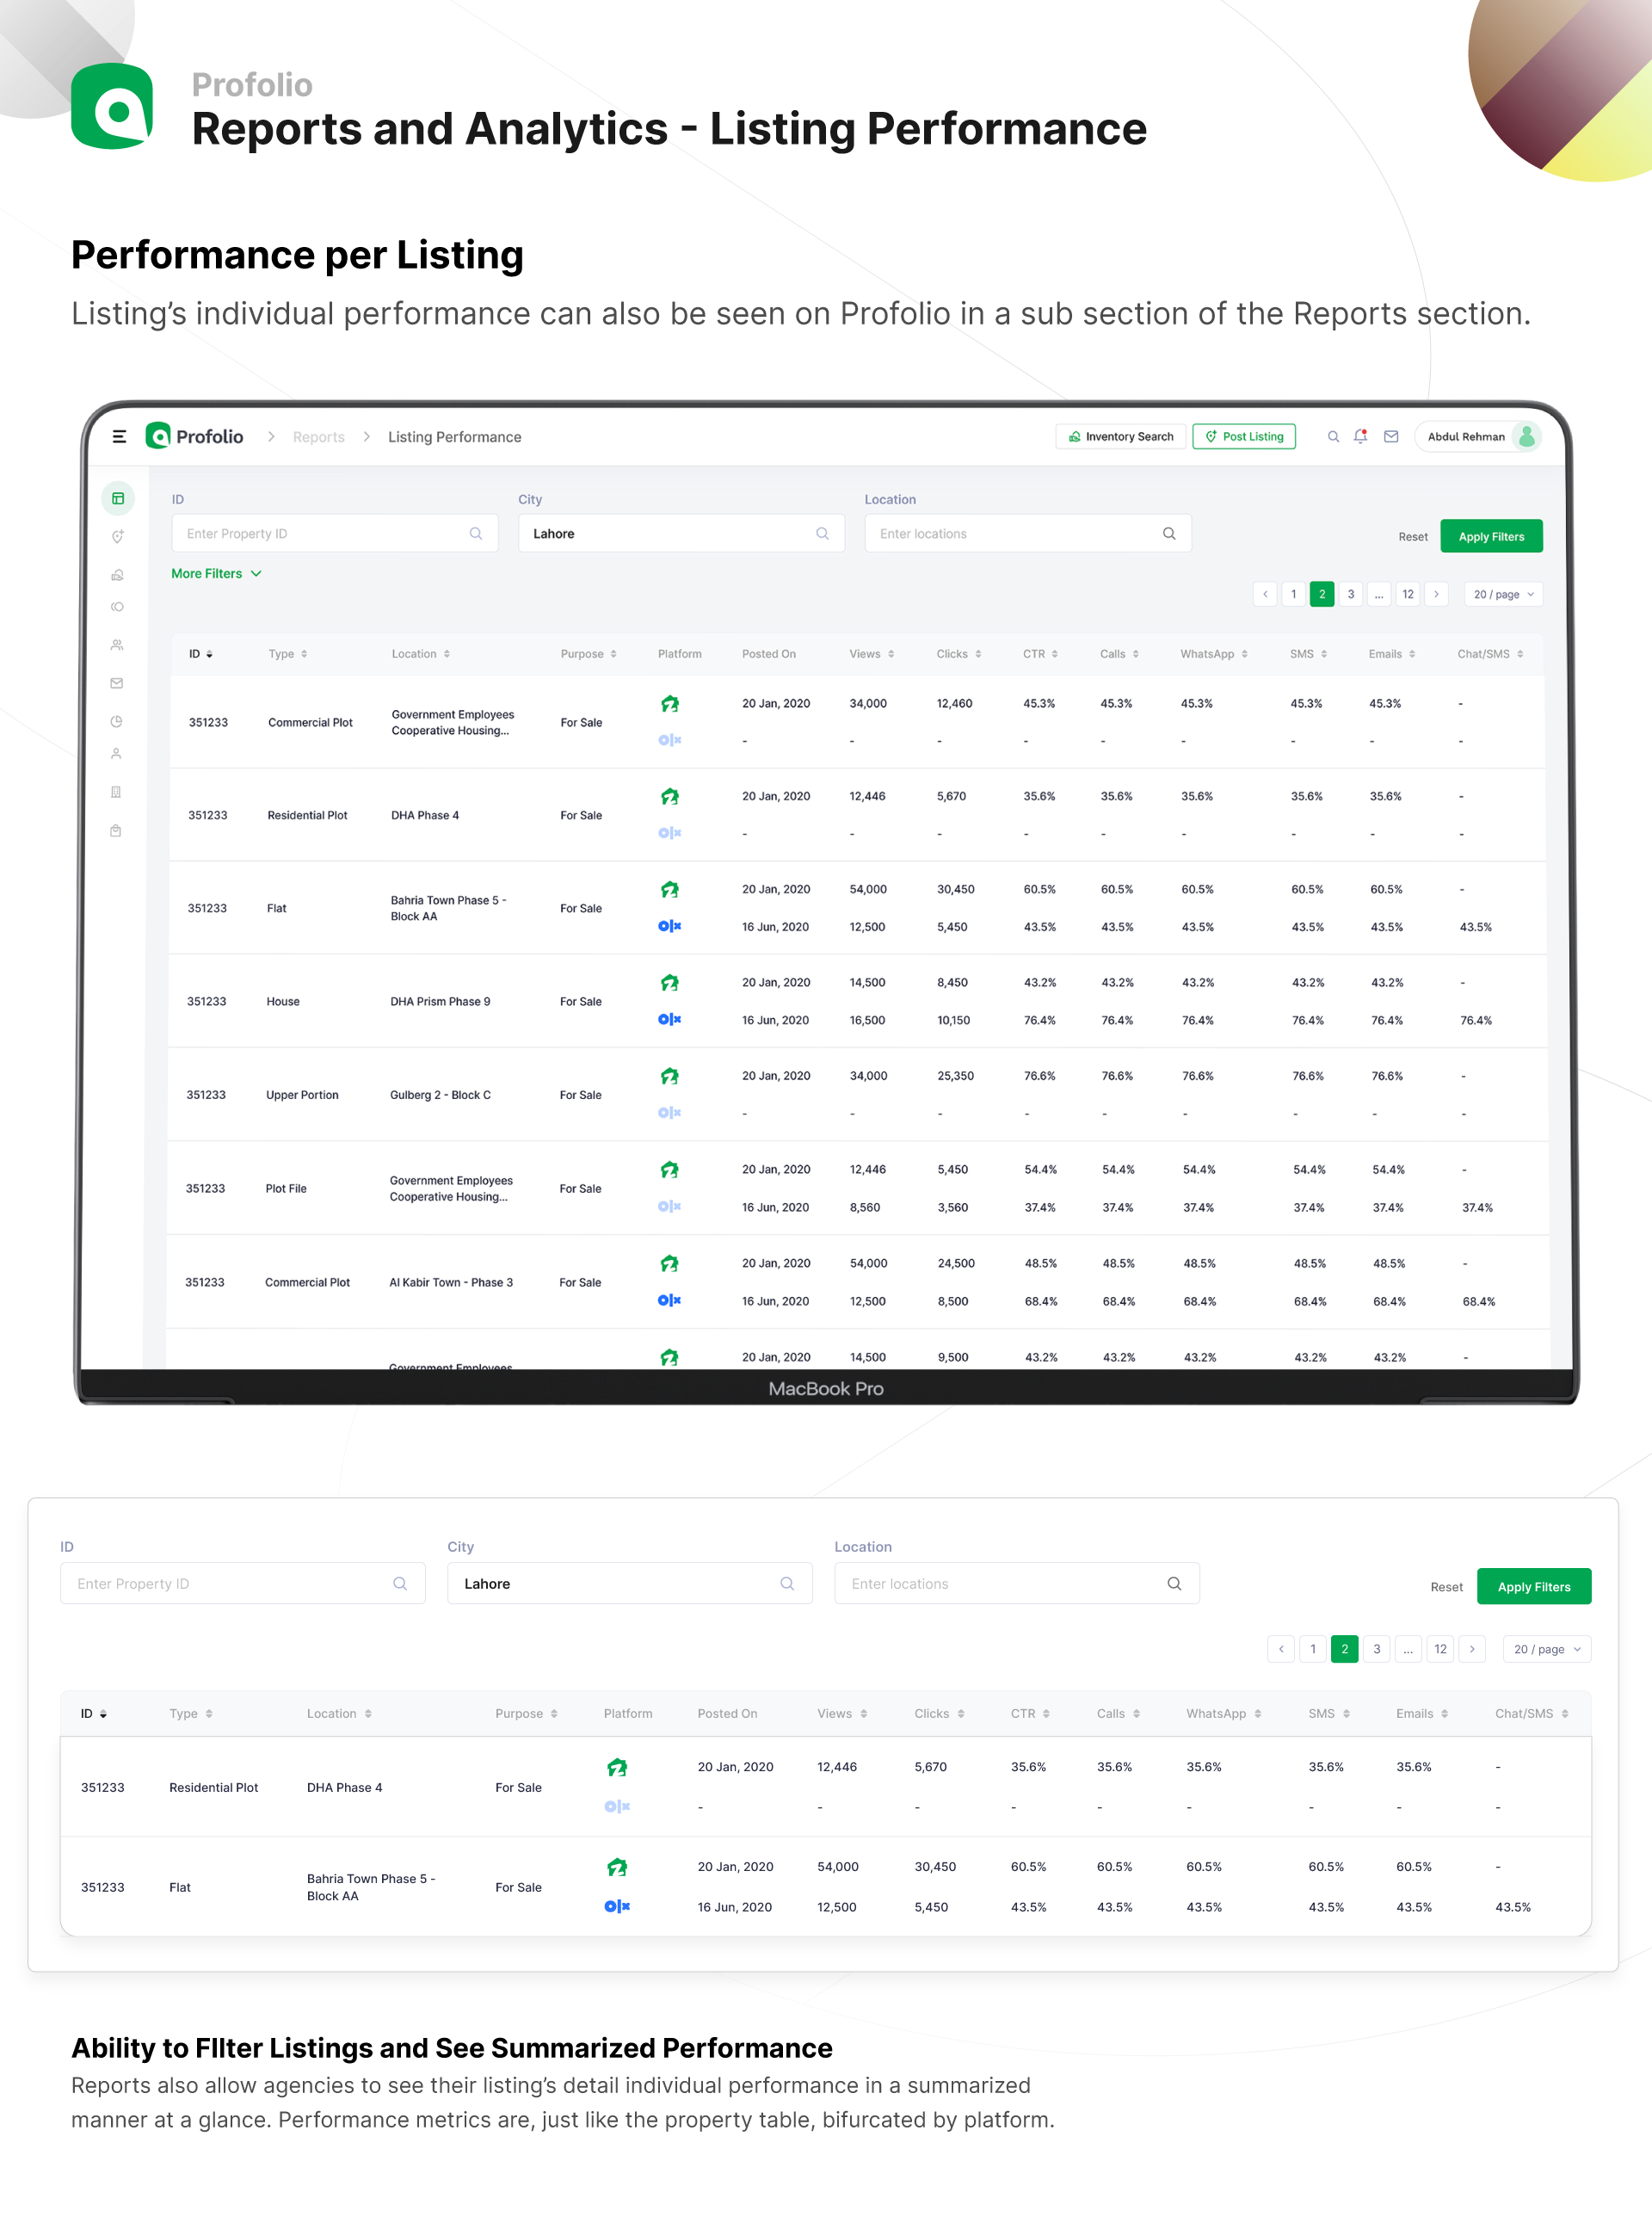The width and height of the screenshot is (1652, 2223).
Task: Open the mail icon in laptop header
Action: click(1391, 436)
